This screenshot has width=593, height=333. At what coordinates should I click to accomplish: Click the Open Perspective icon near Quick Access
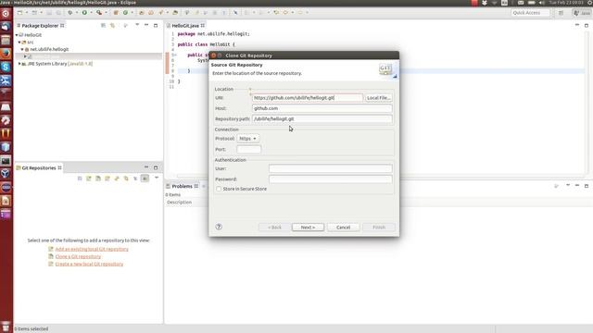pyautogui.click(x=561, y=13)
